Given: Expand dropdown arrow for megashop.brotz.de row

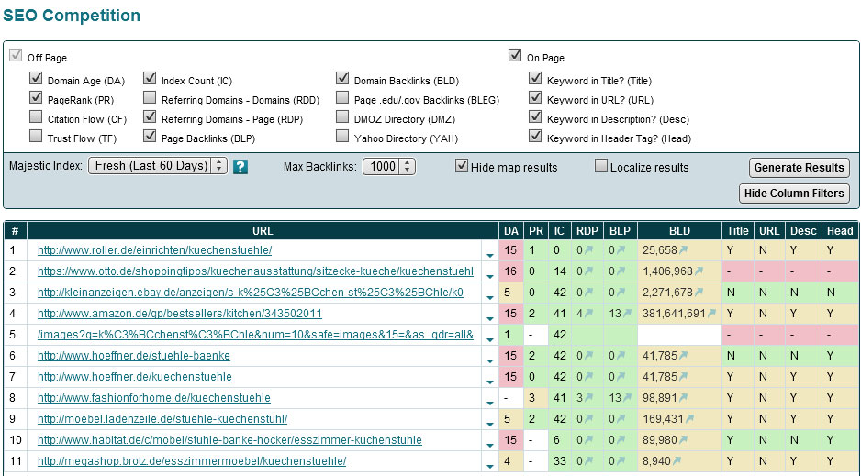Looking at the screenshot, I should (x=490, y=466).
